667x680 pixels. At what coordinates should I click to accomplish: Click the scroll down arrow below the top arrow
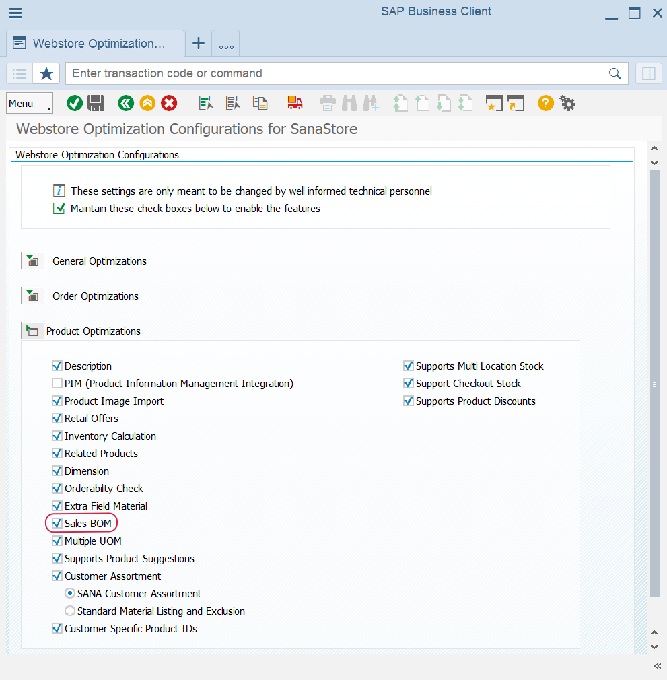(654, 163)
